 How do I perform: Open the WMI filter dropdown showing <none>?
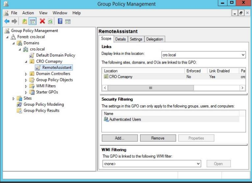tap(198, 164)
